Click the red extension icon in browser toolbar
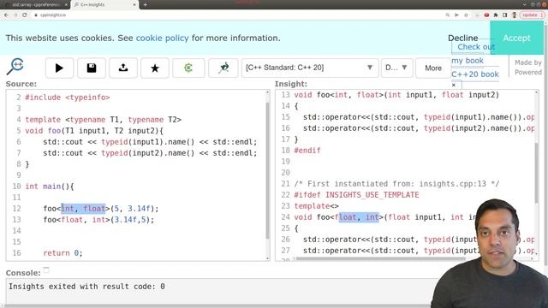Image resolution: width=548 pixels, height=308 pixels. click(x=486, y=15)
